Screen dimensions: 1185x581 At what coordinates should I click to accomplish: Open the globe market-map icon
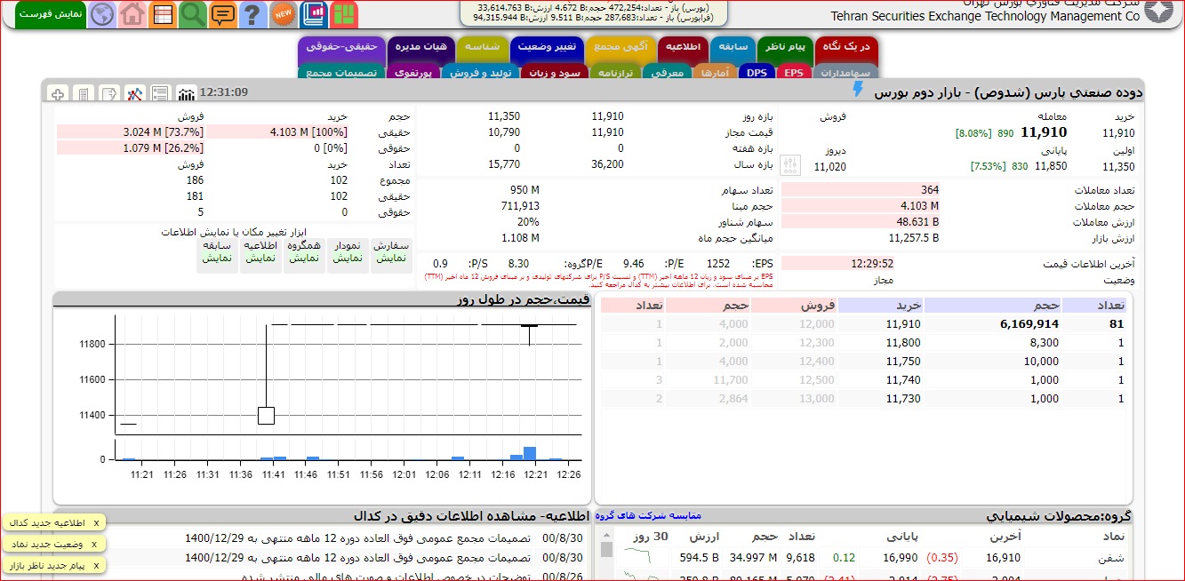(102, 14)
